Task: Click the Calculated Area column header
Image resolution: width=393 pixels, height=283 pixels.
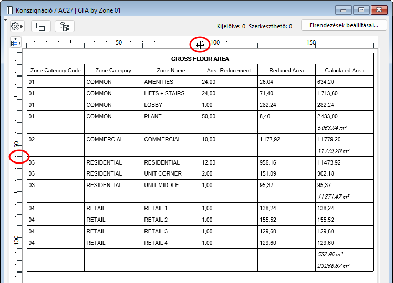Action: 344,70
